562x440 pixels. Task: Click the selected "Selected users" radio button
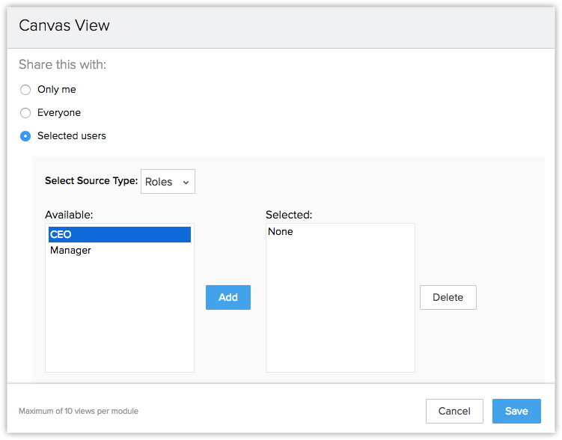(x=25, y=136)
